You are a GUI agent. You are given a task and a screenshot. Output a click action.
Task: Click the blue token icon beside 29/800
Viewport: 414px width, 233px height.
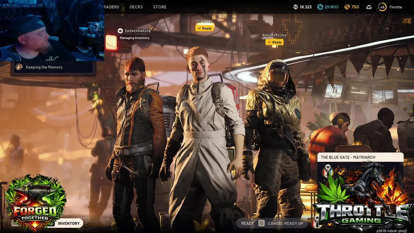click(x=320, y=7)
